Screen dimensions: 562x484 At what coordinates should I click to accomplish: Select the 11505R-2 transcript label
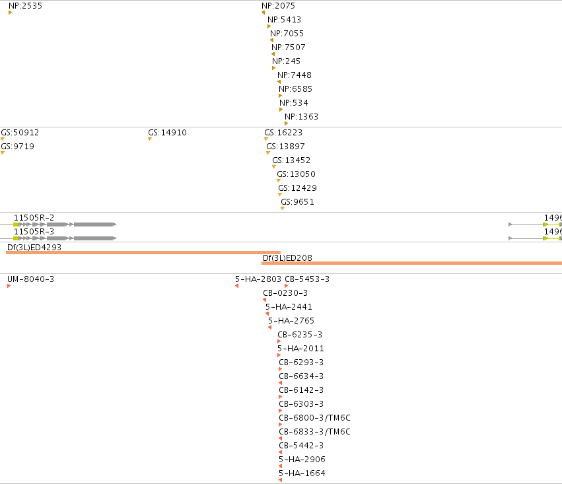[34, 218]
